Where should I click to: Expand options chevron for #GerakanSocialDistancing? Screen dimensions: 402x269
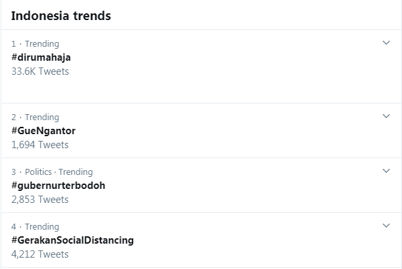(x=386, y=226)
